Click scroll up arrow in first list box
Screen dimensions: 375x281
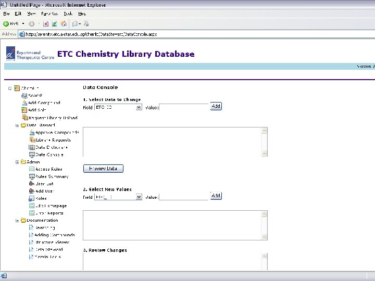point(264,131)
